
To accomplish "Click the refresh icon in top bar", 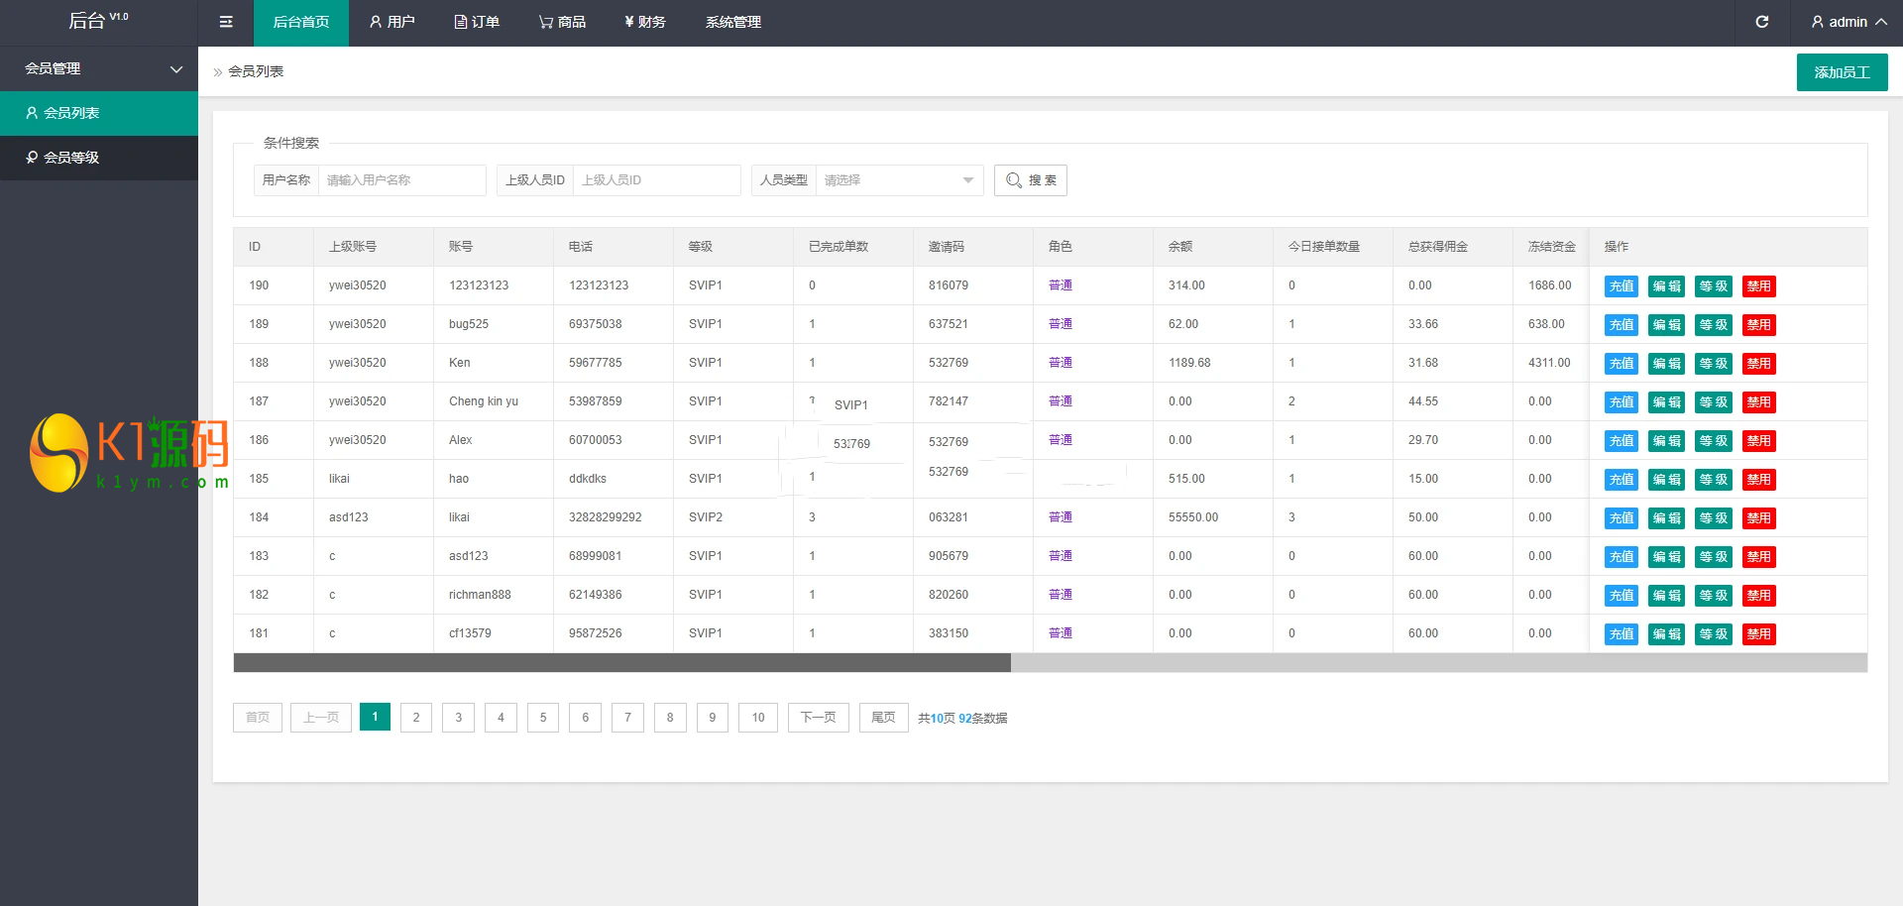I will tap(1761, 22).
